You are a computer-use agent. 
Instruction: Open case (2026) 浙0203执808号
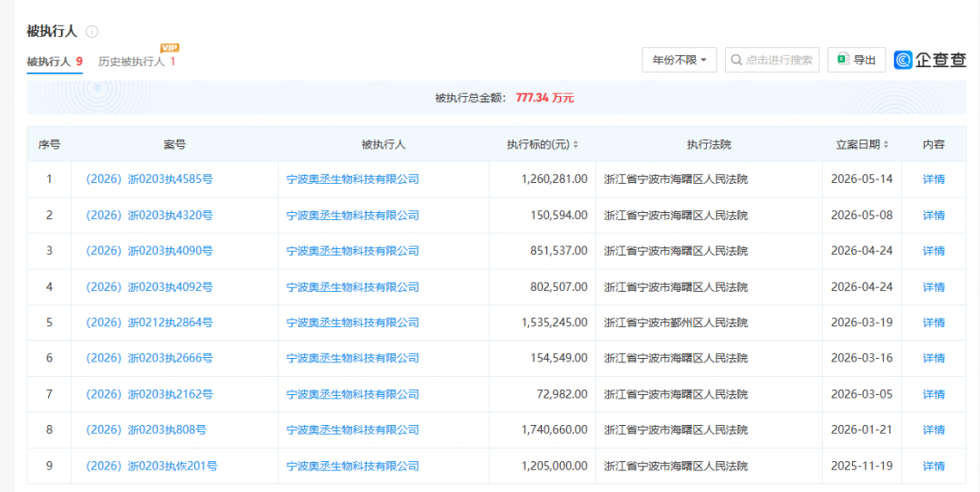[146, 430]
